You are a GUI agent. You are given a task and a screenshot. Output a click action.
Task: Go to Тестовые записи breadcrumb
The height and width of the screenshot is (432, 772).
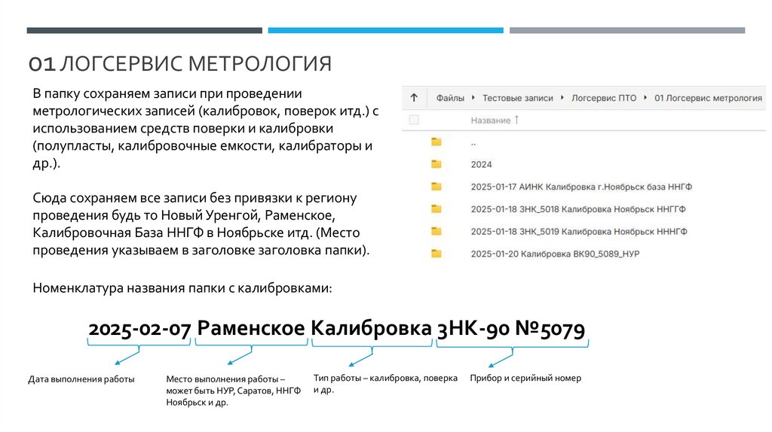(x=517, y=98)
